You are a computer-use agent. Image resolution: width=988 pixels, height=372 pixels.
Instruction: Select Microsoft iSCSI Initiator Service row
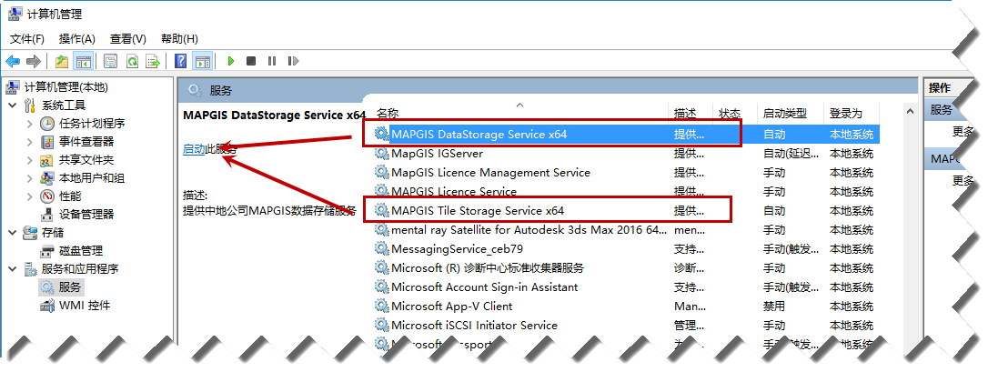[x=626, y=326]
